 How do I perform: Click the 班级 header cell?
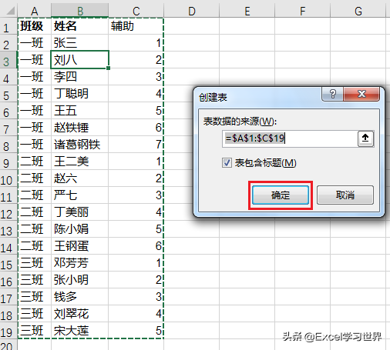click(35, 26)
